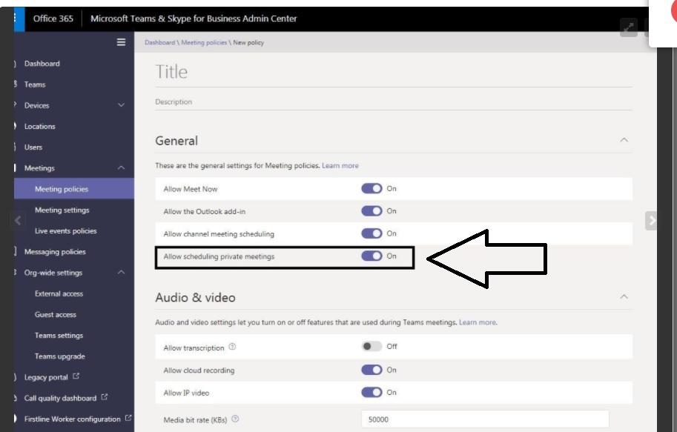Open Meeting settings in the sidebar
Viewport: 677px width, 432px height.
coord(62,210)
